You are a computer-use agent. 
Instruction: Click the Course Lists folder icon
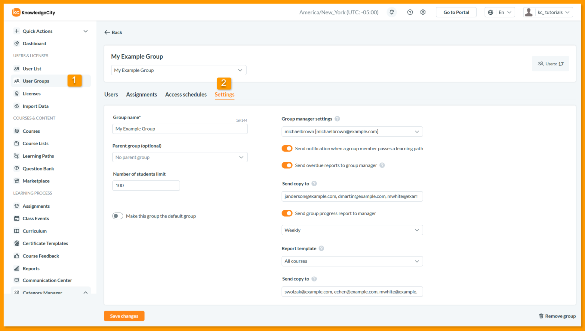(x=17, y=143)
